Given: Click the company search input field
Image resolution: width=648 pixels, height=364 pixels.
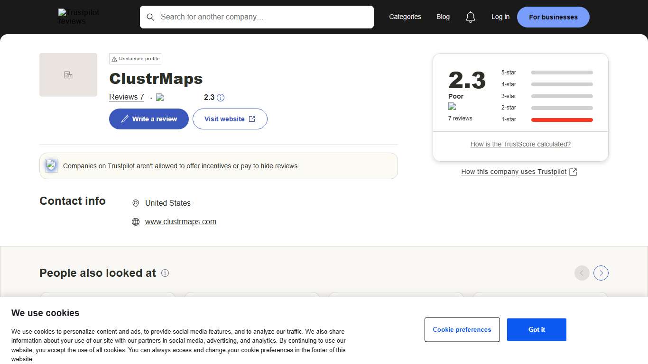Looking at the screenshot, I should pos(257,17).
